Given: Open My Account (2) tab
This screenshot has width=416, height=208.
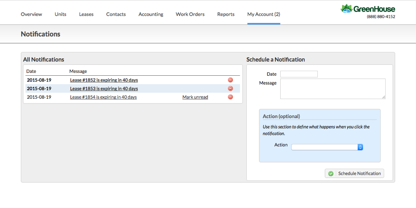Looking at the screenshot, I should point(263,14).
